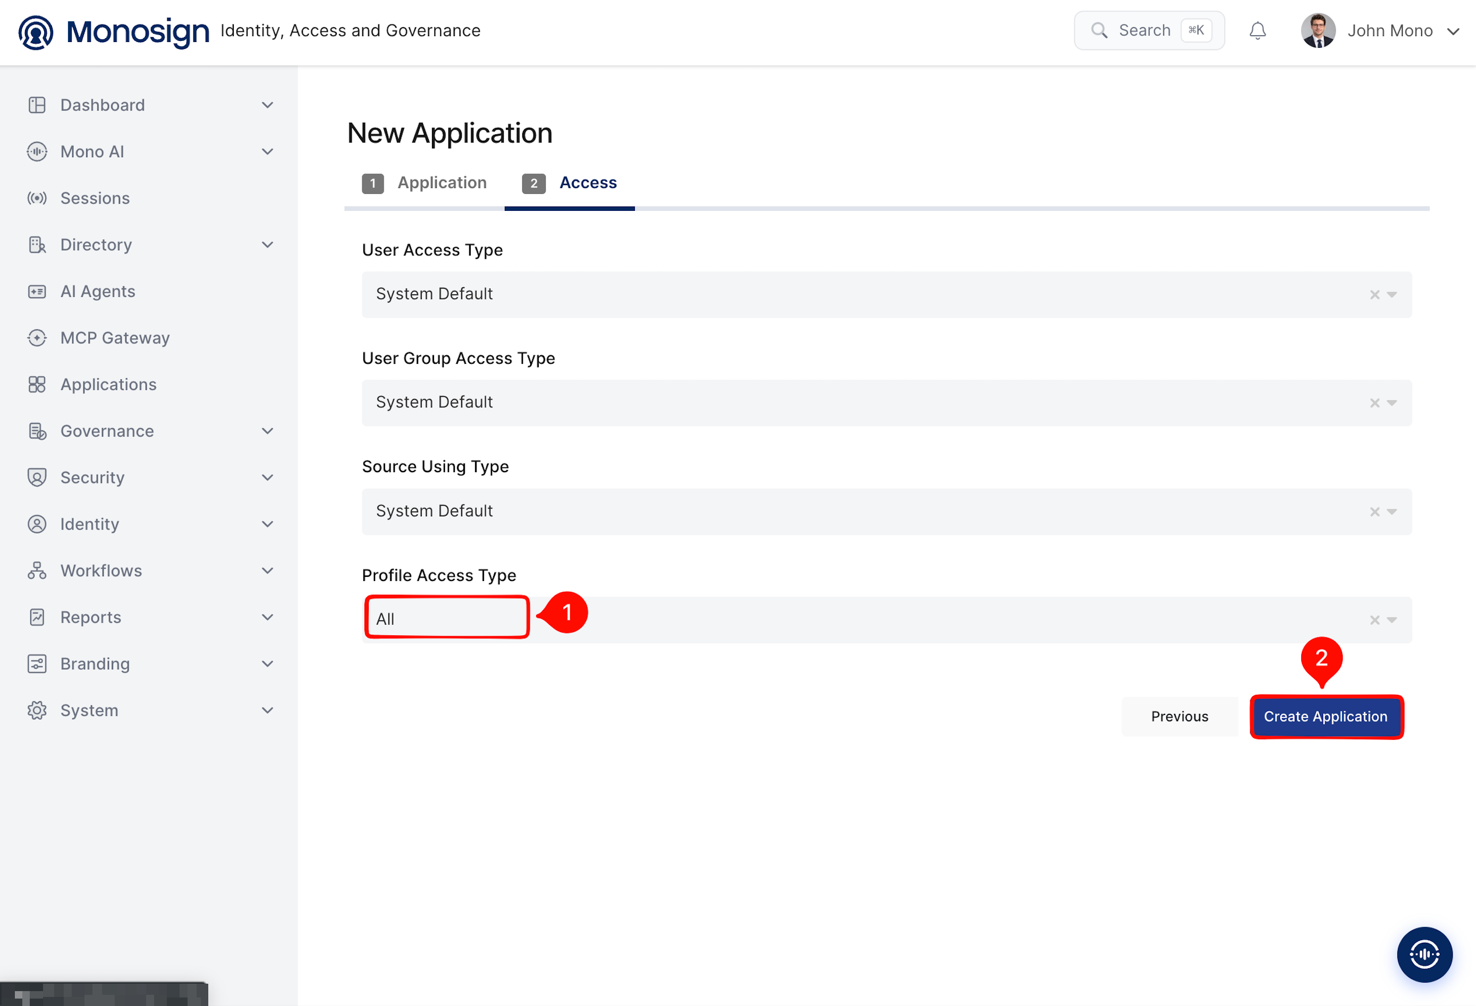Open Sessions in the sidebar
The image size is (1476, 1006).
[95, 198]
